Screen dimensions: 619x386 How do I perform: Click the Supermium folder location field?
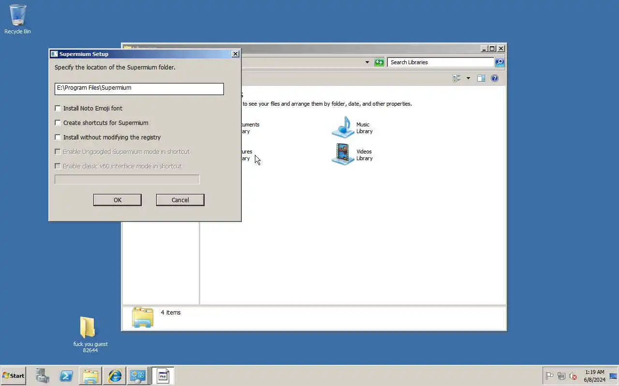(139, 89)
